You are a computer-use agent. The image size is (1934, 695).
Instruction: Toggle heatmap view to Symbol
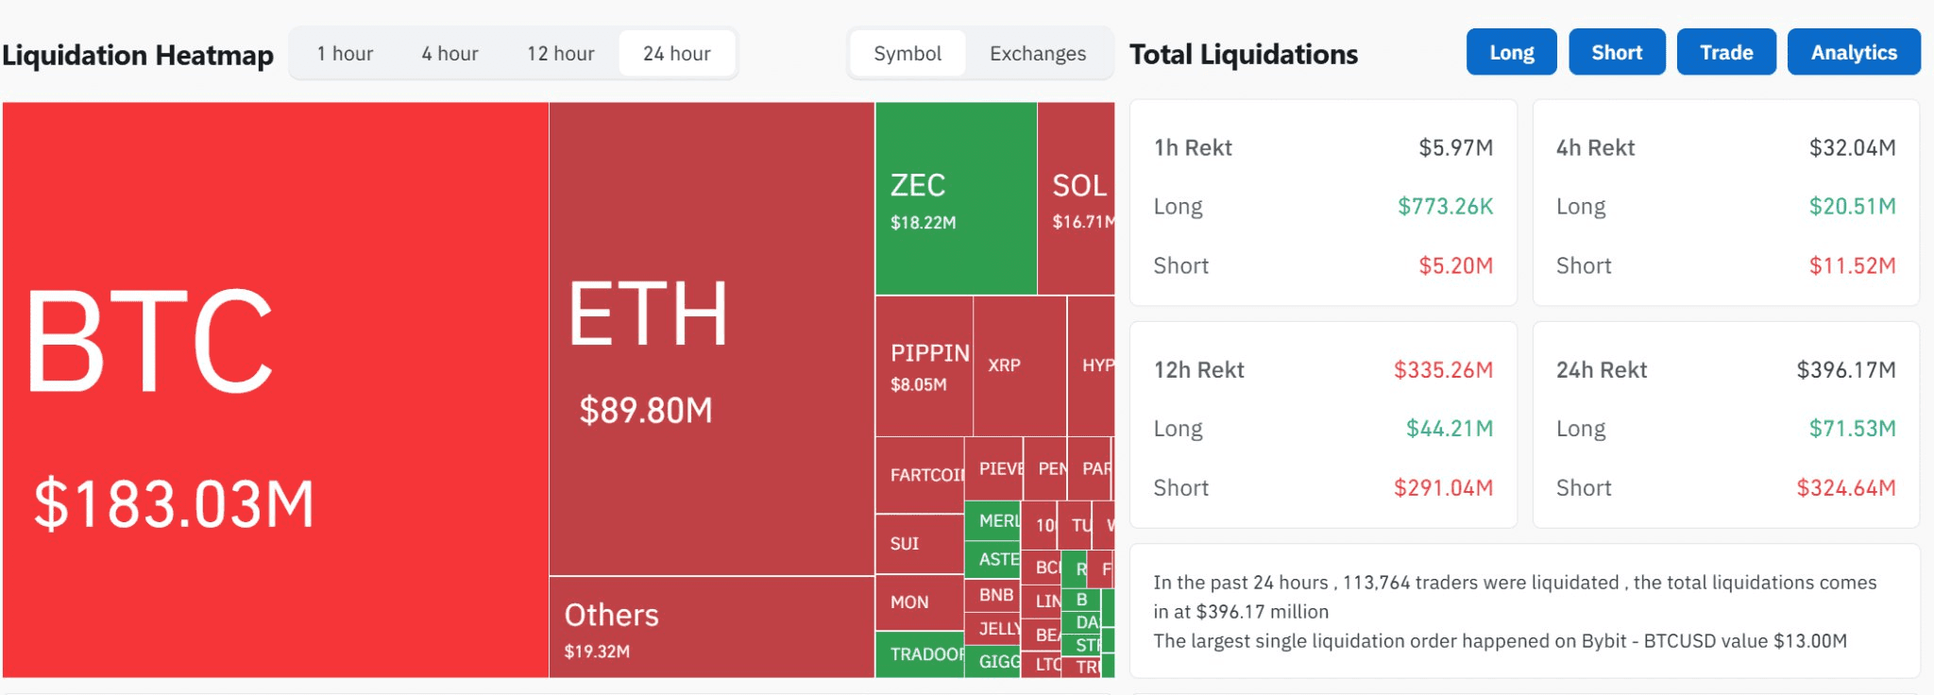coord(908,54)
